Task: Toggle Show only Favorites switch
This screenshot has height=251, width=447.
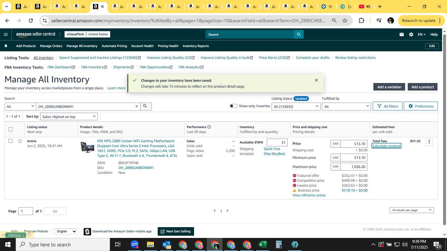Action: pyautogui.click(x=233, y=106)
